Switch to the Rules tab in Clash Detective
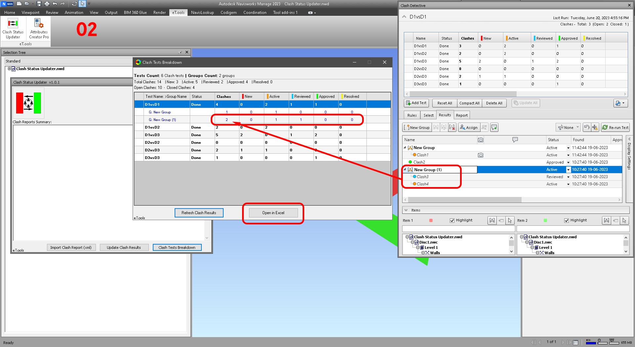This screenshot has height=347, width=635. click(x=412, y=115)
